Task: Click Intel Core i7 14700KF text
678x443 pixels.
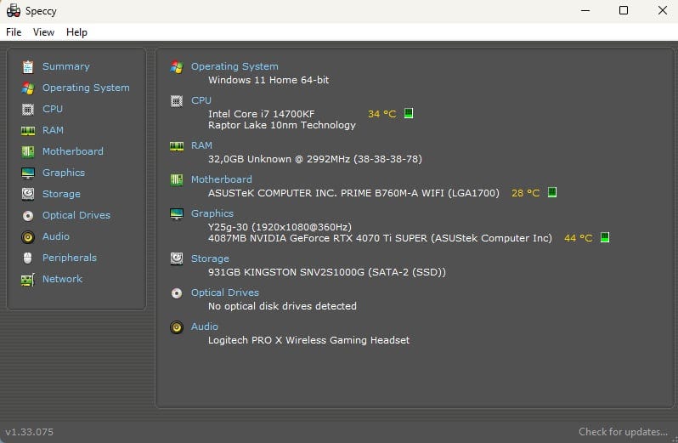Action: pos(261,114)
